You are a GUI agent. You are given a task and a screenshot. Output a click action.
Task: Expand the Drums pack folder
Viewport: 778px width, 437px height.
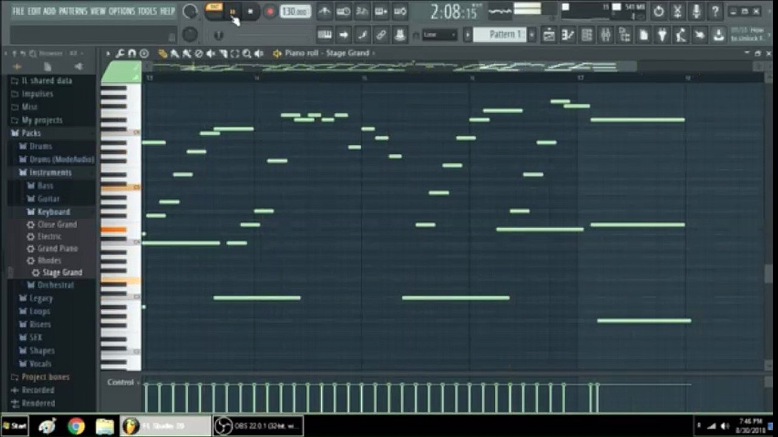(x=41, y=146)
